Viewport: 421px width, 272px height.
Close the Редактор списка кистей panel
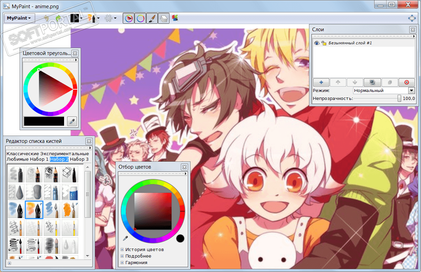89,141
